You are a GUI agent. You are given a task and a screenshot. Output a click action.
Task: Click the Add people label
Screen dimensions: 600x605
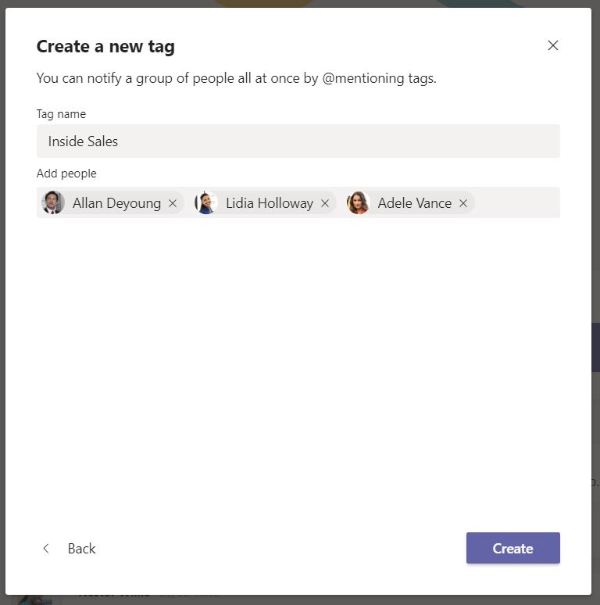[66, 174]
